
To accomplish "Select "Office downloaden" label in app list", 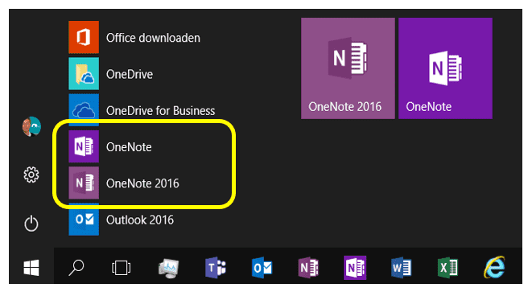I will [x=153, y=38].
